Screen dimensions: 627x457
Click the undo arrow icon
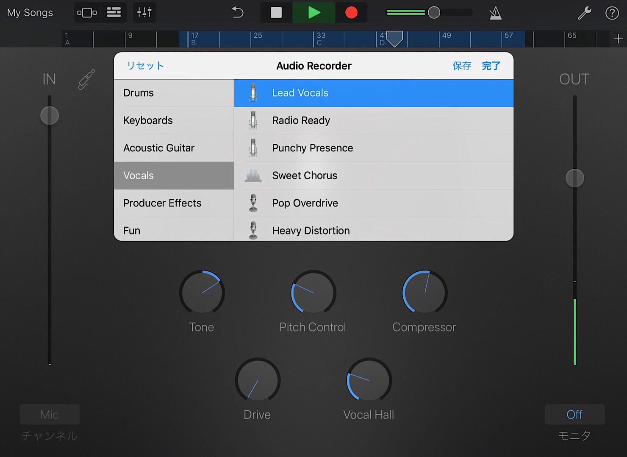[x=238, y=13]
